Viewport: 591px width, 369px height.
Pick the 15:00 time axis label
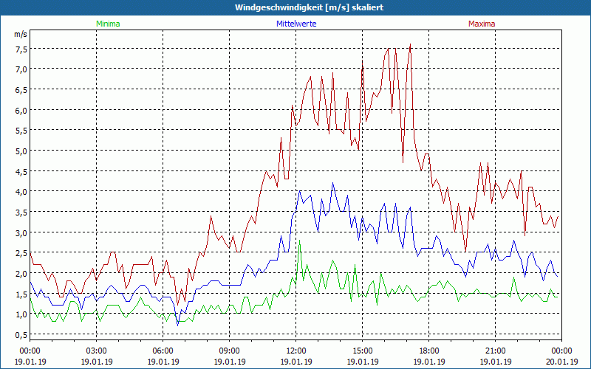[362, 351]
